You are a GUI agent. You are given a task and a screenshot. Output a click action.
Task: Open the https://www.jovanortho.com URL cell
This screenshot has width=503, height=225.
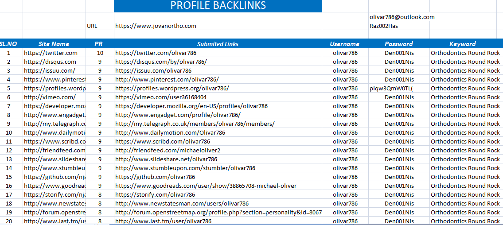[156, 26]
